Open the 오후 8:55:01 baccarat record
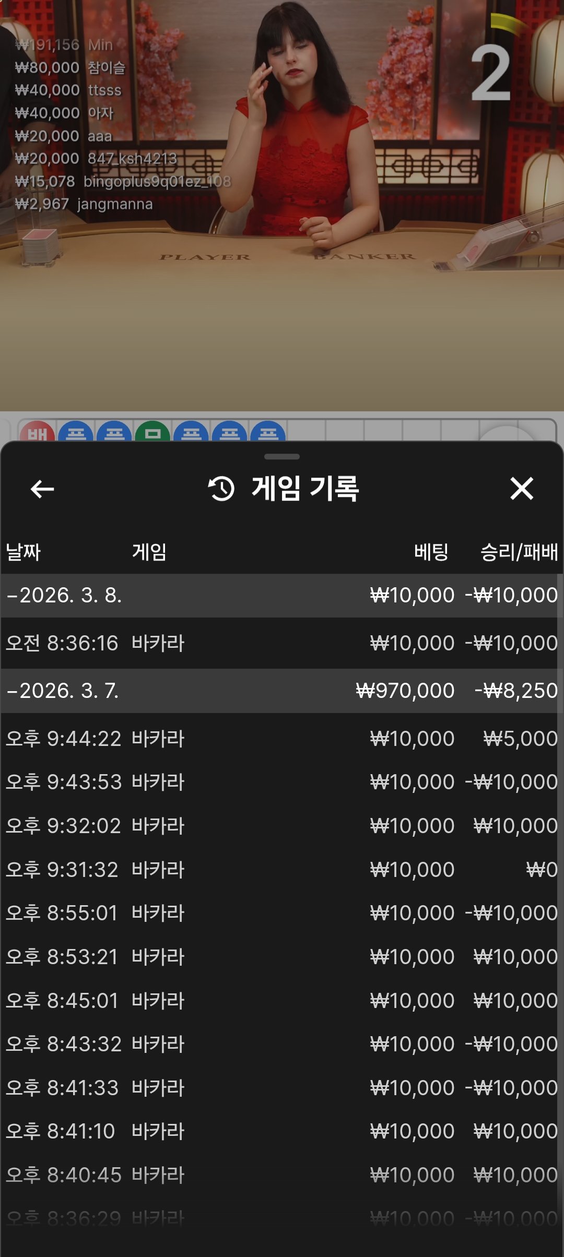 pos(282,913)
